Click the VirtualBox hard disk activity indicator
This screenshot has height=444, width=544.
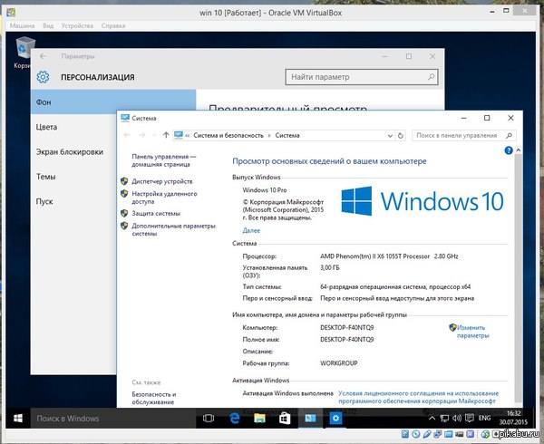coord(404,434)
